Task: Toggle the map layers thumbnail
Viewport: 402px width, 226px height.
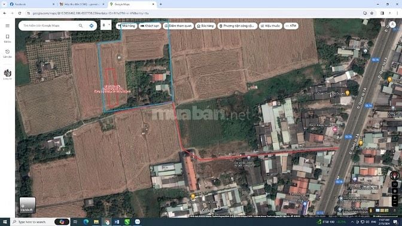Action: (x=28, y=204)
